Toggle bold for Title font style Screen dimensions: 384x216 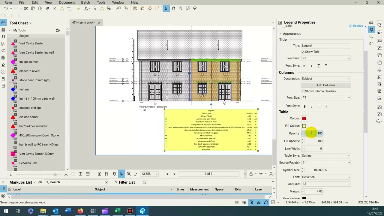point(304,66)
